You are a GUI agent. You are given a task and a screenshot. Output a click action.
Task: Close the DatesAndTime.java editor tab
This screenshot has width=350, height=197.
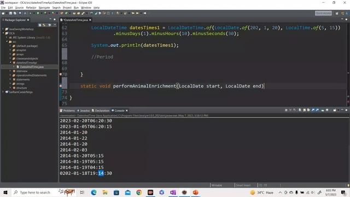pyautogui.click(x=90, y=20)
